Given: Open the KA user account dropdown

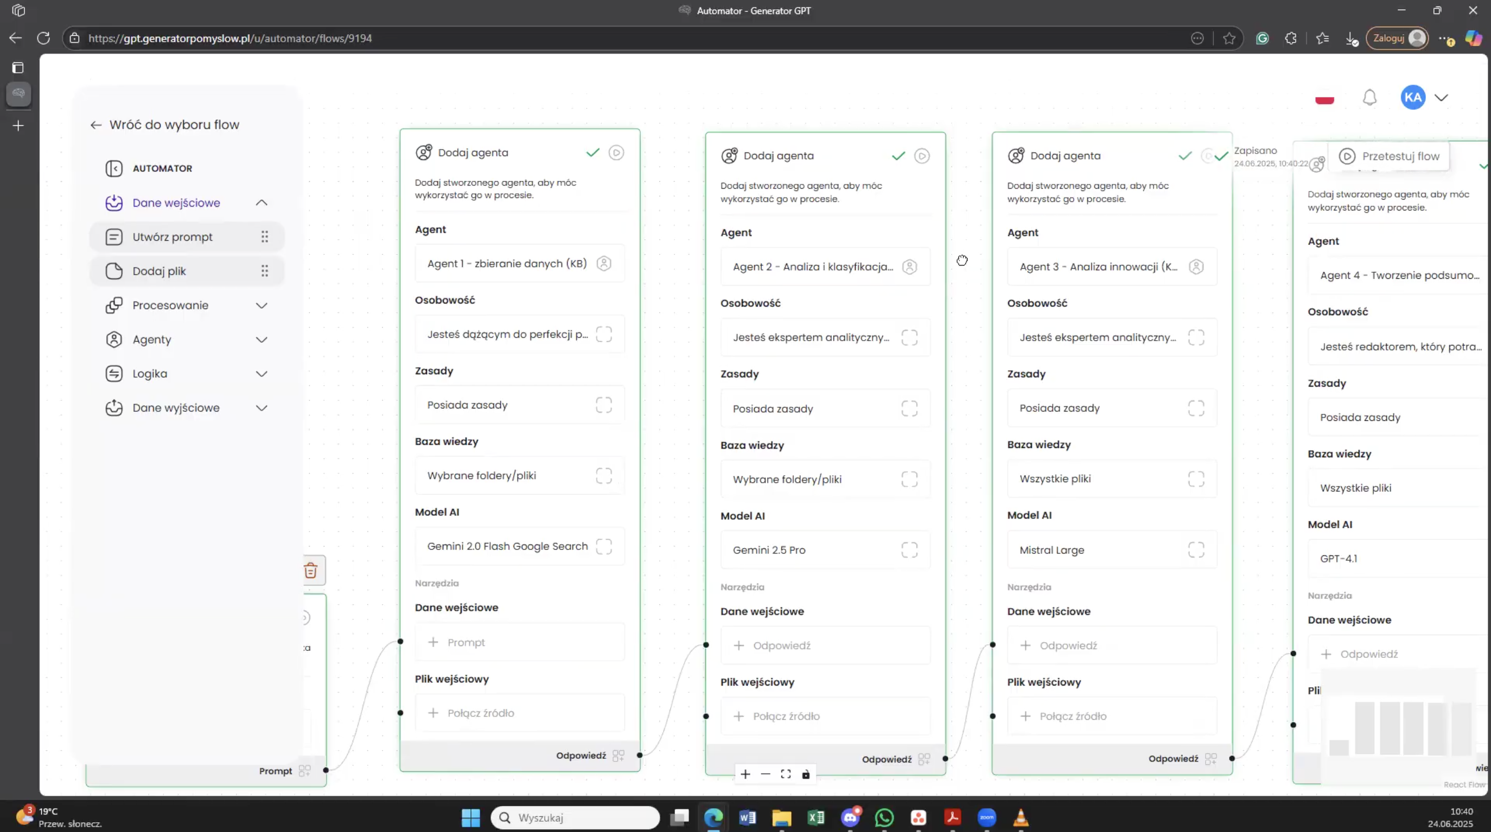Looking at the screenshot, I should pyautogui.click(x=1441, y=98).
